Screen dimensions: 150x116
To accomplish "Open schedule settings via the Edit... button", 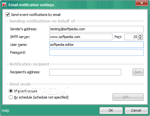I will [128, 97].
